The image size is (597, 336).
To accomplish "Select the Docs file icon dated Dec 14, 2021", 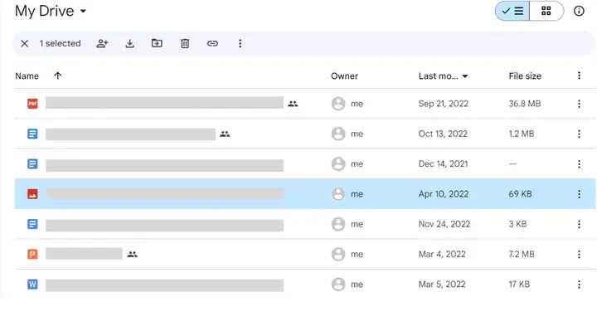I will pos(32,163).
